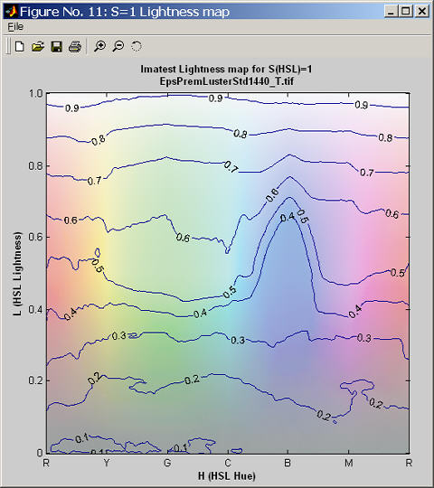Click the x-axis label H (HSL Hue)
The image size is (434, 488).
click(x=227, y=475)
